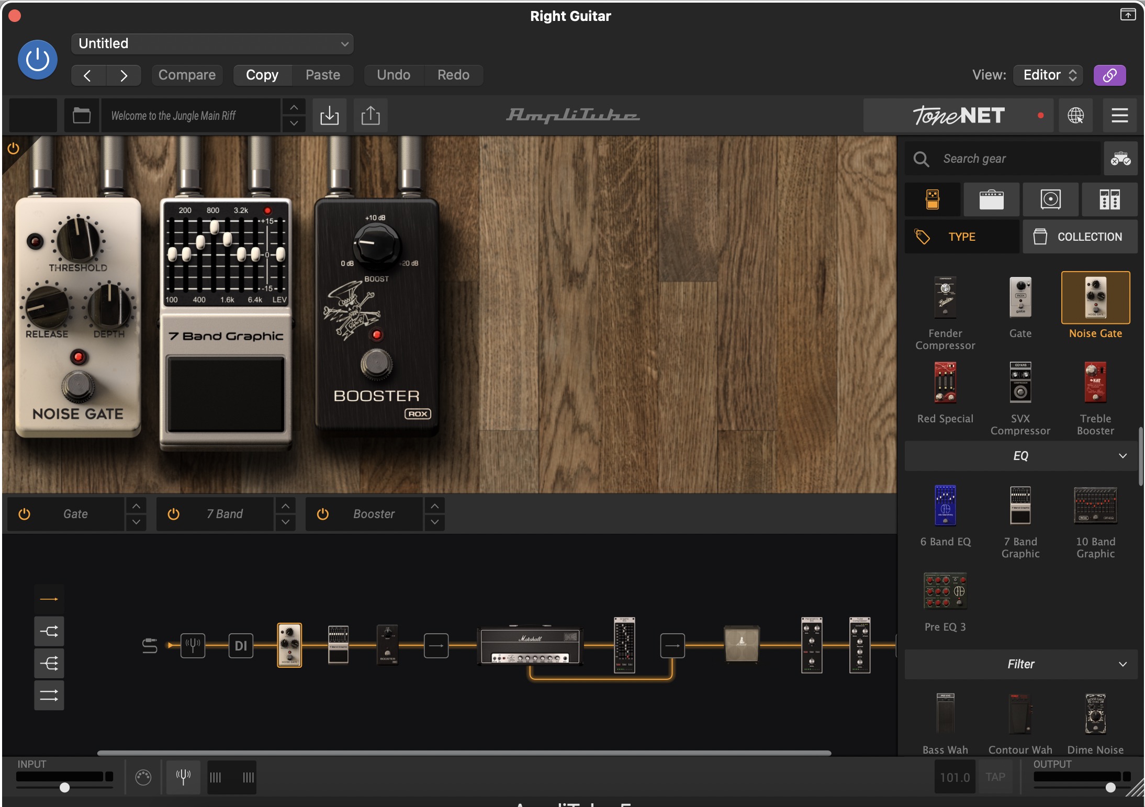Collapse the EQ section
This screenshot has height=807, width=1145.
tap(1021, 456)
